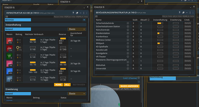199x107 pixels.
Task: Click the COF material tile
Action: click(10, 48)
